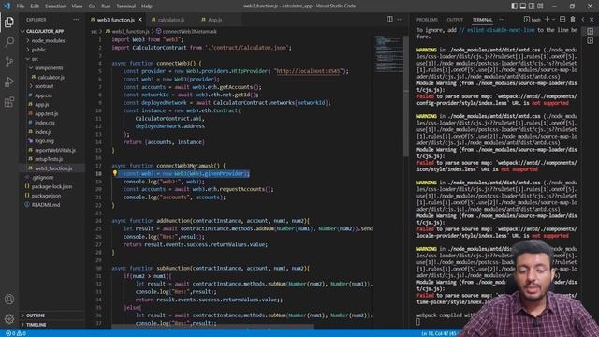
Task: Click the errors and warnings status indicator
Action: click(16, 333)
